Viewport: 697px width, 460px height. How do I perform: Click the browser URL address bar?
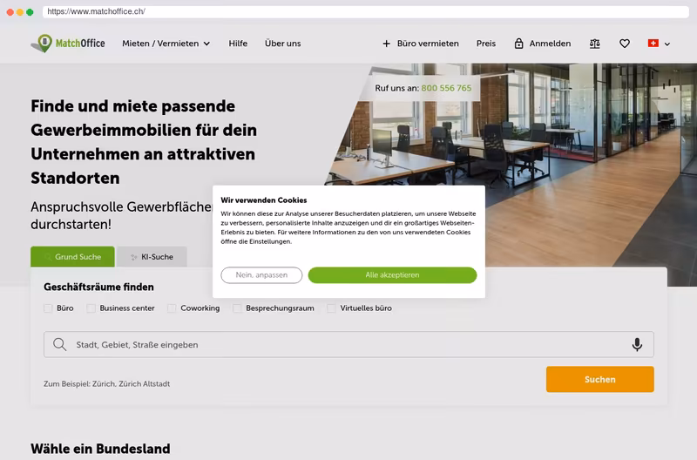(x=365, y=11)
